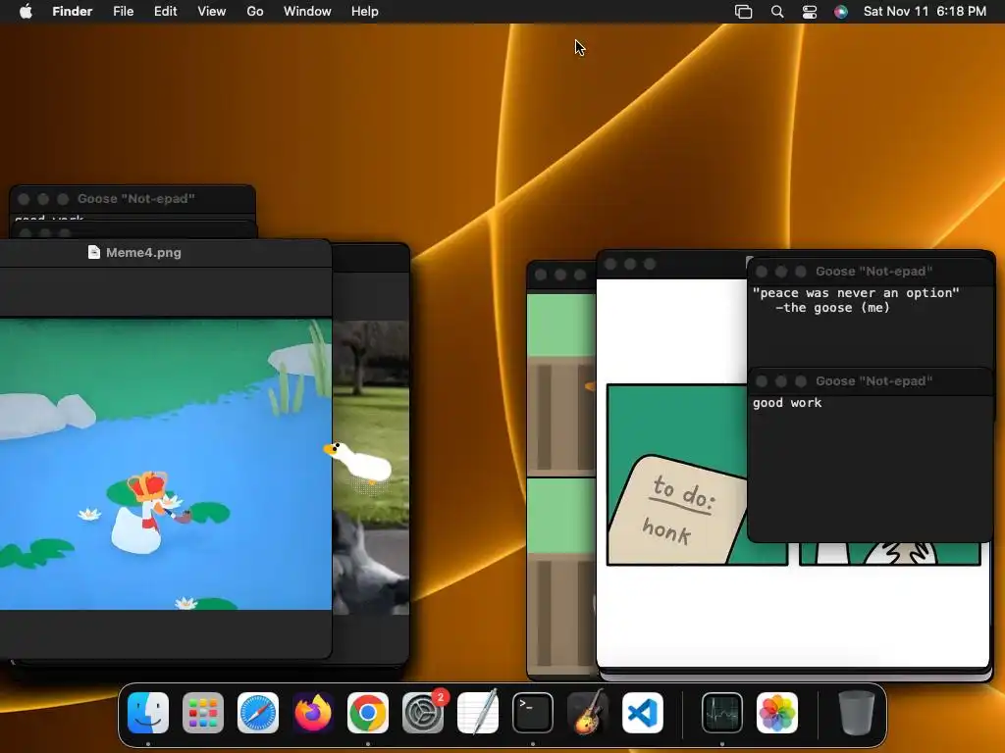This screenshot has height=753, width=1005.
Task: Open Photos app from the Dock
Action: pos(777,713)
